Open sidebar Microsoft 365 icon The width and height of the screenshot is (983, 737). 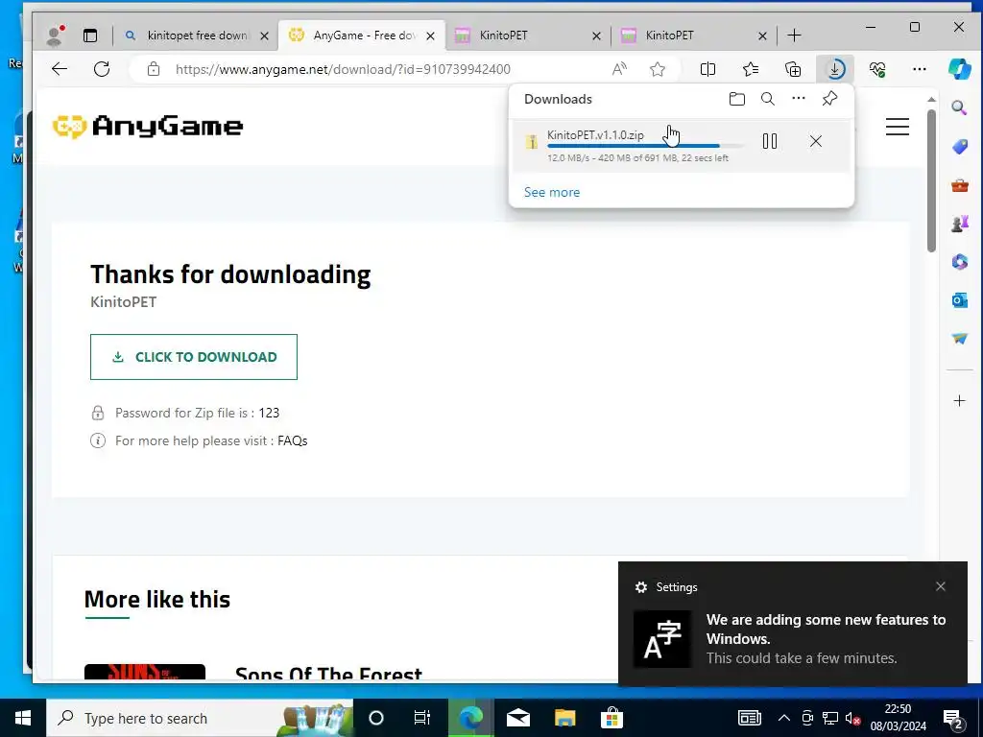pos(959,261)
